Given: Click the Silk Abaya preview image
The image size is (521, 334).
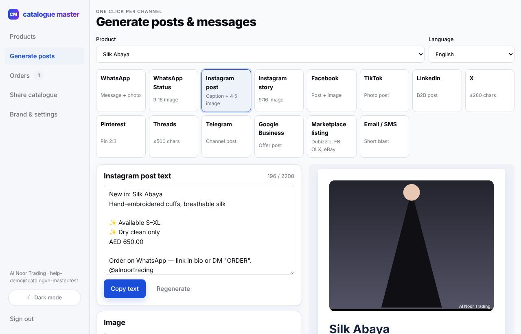Looking at the screenshot, I should [x=412, y=246].
